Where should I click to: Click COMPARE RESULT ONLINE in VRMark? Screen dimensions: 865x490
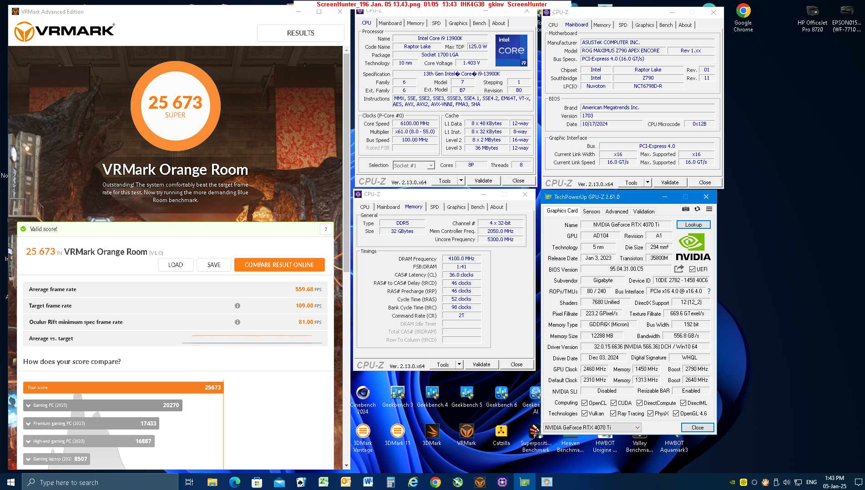coord(279,265)
